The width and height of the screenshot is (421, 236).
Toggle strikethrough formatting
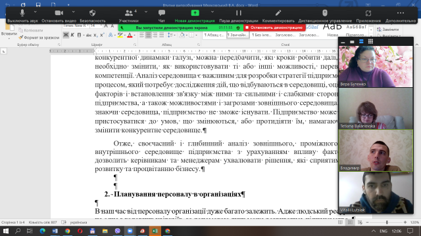[89, 35]
